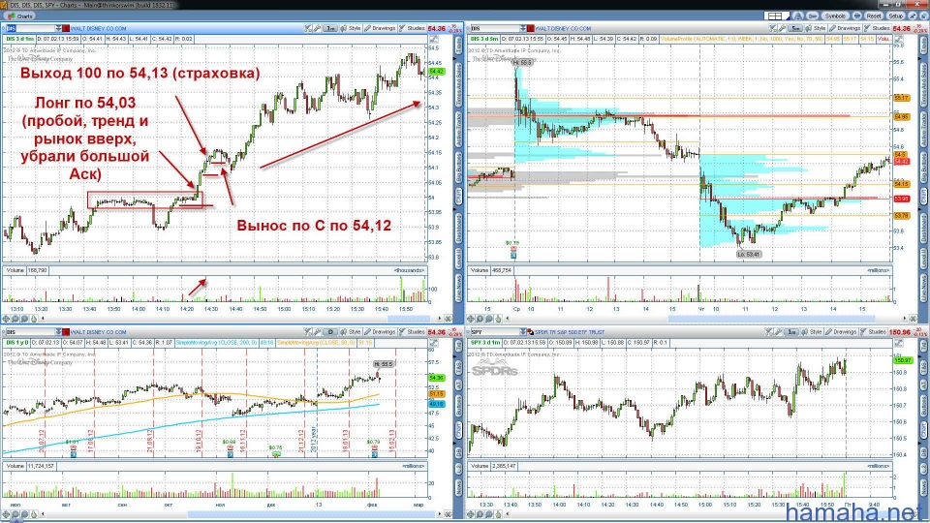The width and height of the screenshot is (930, 523).
Task: Open Drawings in the top-left chart
Action: pos(380,28)
